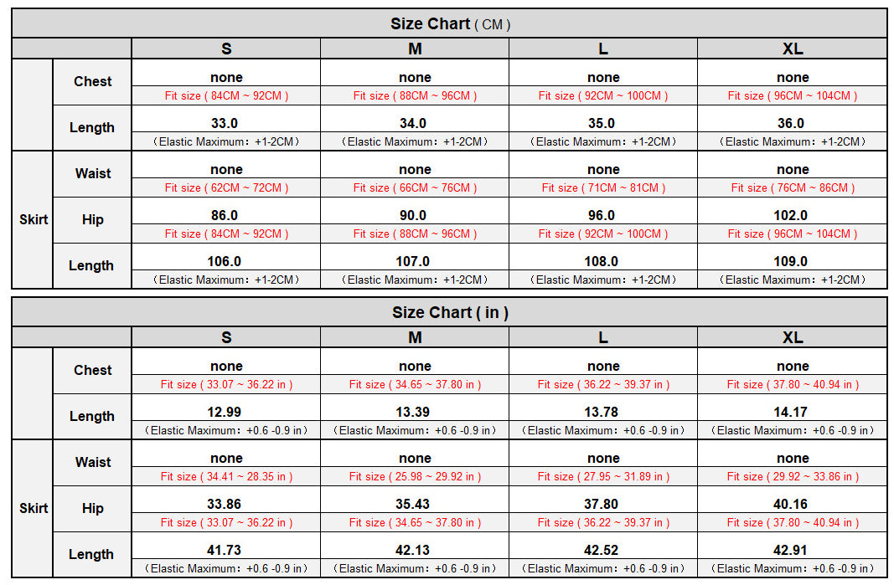The image size is (894, 585).
Task: Select the 12.99 length value
Action: pos(225,412)
